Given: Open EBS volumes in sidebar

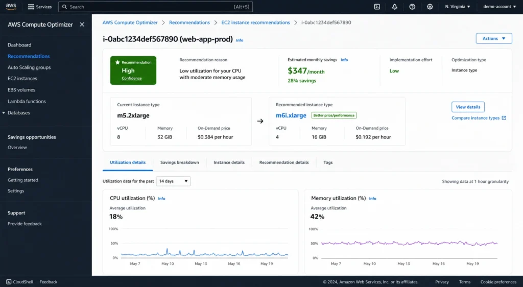Looking at the screenshot, I should 21,90.
